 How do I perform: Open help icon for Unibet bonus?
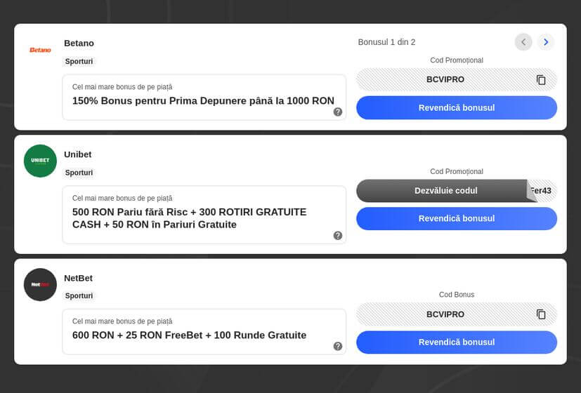(x=337, y=235)
